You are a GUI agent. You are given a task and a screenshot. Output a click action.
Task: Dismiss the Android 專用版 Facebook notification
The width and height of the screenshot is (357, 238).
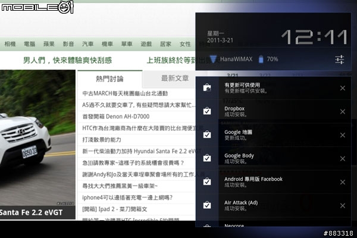(x=343, y=182)
